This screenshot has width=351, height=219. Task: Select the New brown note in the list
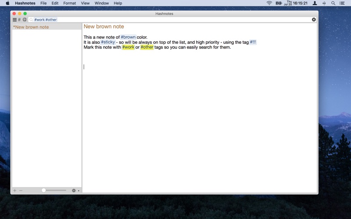point(47,27)
